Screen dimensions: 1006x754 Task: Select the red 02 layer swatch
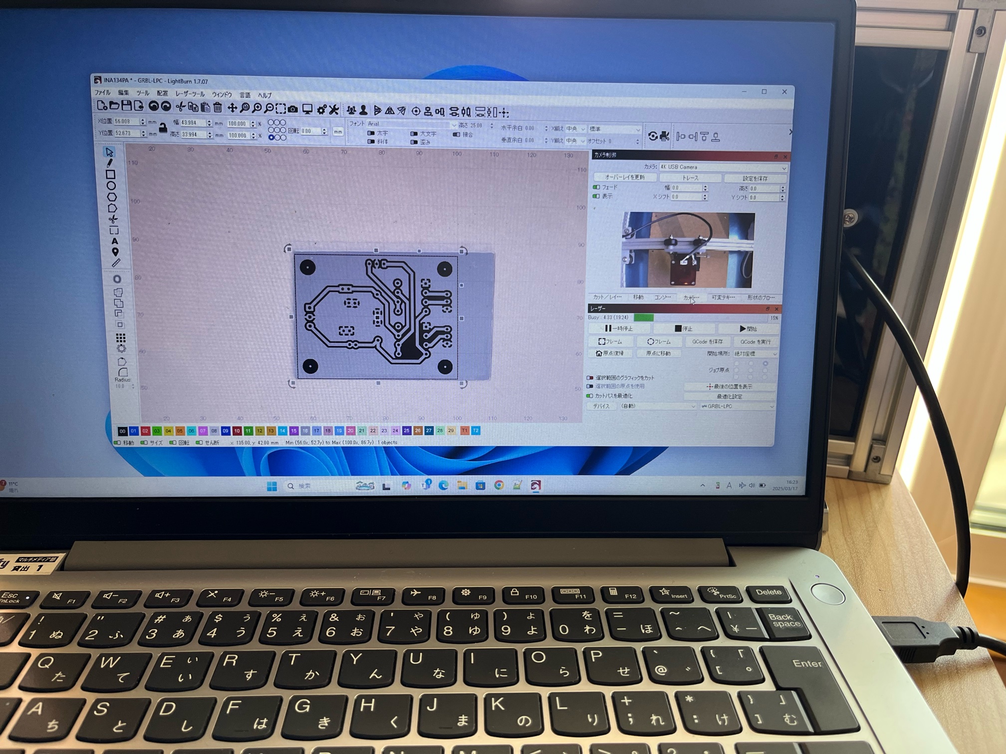coord(145,431)
